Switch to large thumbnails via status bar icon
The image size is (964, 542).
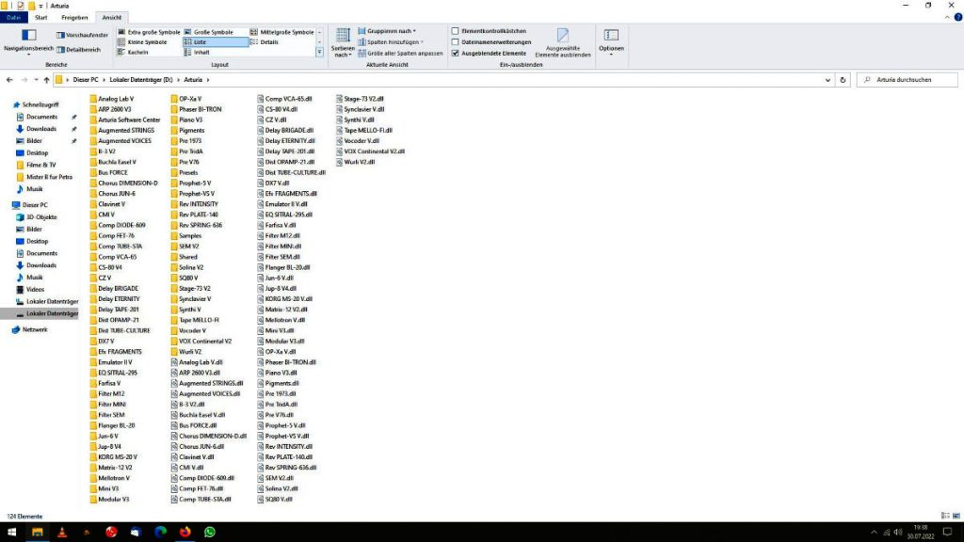click(x=956, y=517)
